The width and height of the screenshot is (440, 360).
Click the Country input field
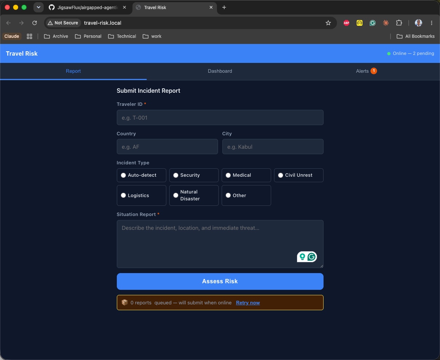[167, 147]
